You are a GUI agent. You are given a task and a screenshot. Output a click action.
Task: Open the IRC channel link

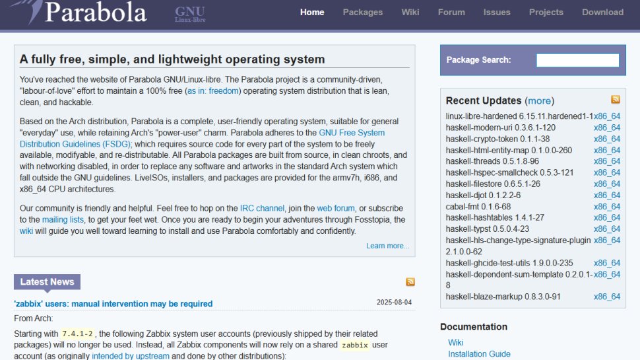click(x=262, y=208)
